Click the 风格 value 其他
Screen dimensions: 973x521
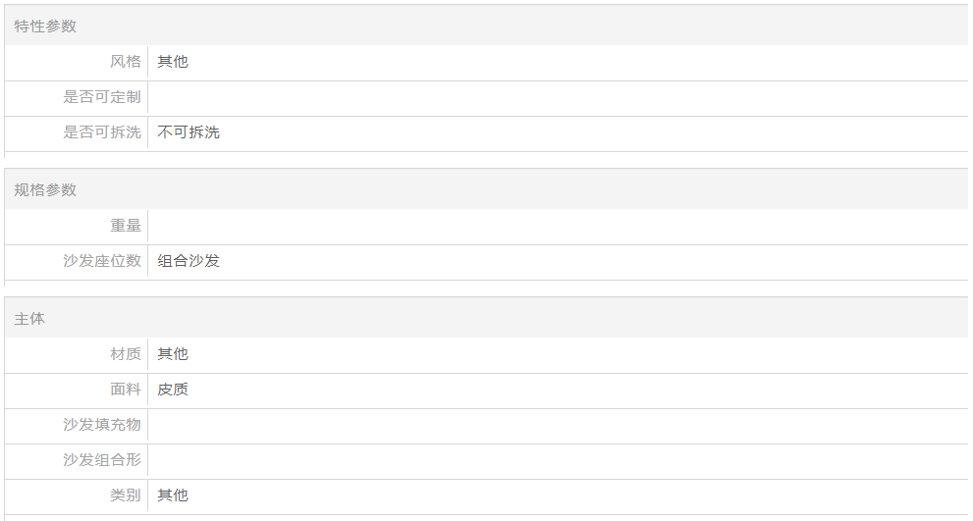pyautogui.click(x=173, y=62)
